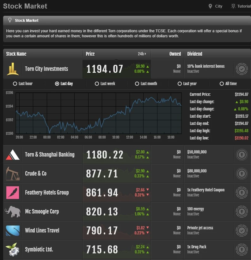Click Torn City Investments dividend checkmark icon
The image size is (251, 260).
(242, 69)
